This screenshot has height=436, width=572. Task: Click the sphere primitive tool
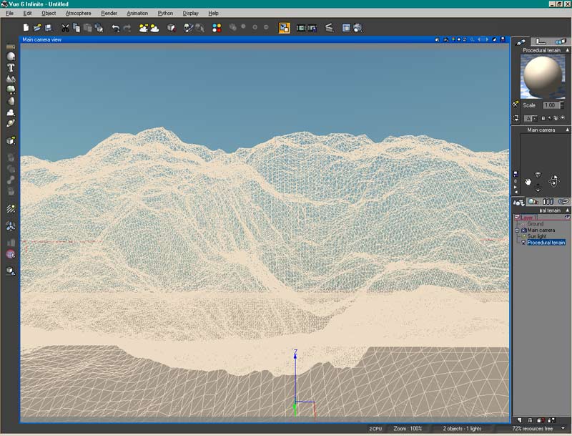11,57
